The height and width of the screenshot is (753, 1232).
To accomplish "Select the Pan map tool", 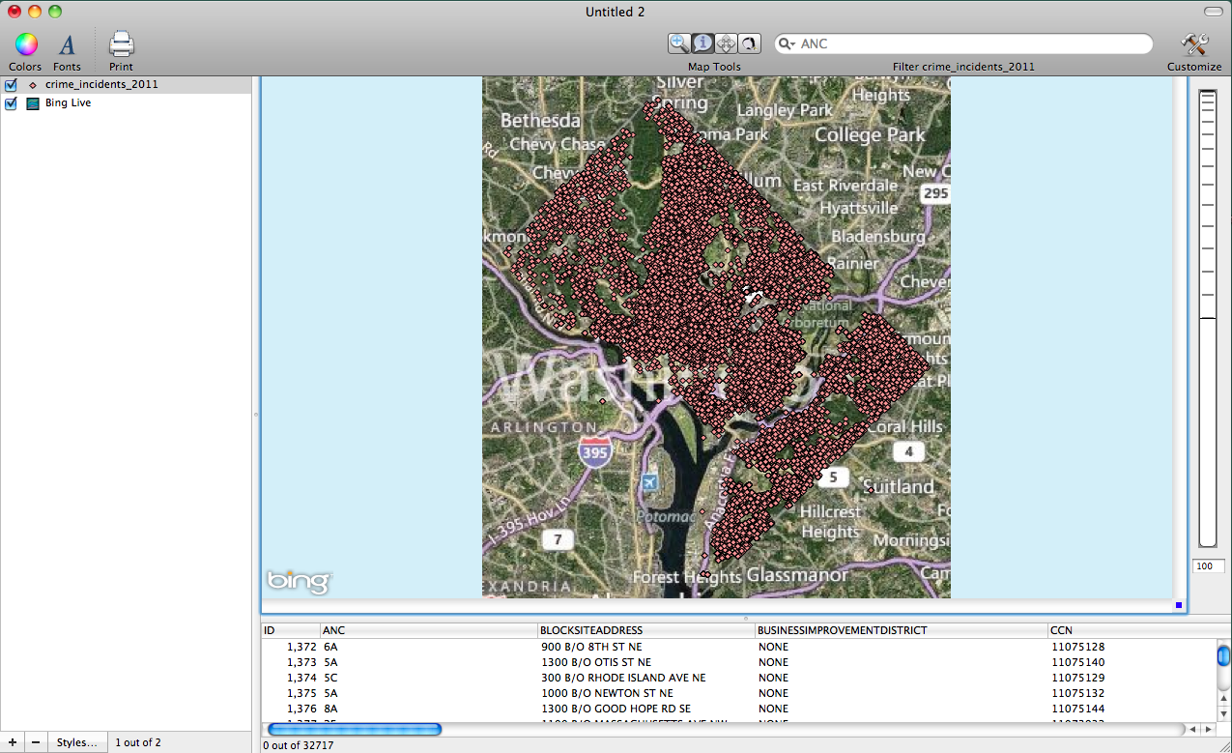I will pos(726,43).
